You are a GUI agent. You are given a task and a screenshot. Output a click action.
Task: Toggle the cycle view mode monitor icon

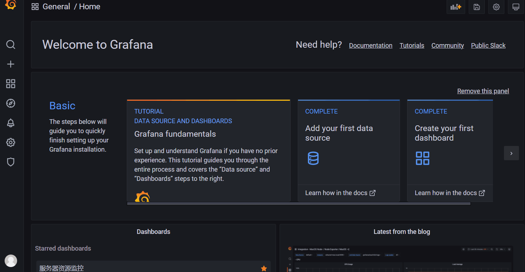pos(515,7)
